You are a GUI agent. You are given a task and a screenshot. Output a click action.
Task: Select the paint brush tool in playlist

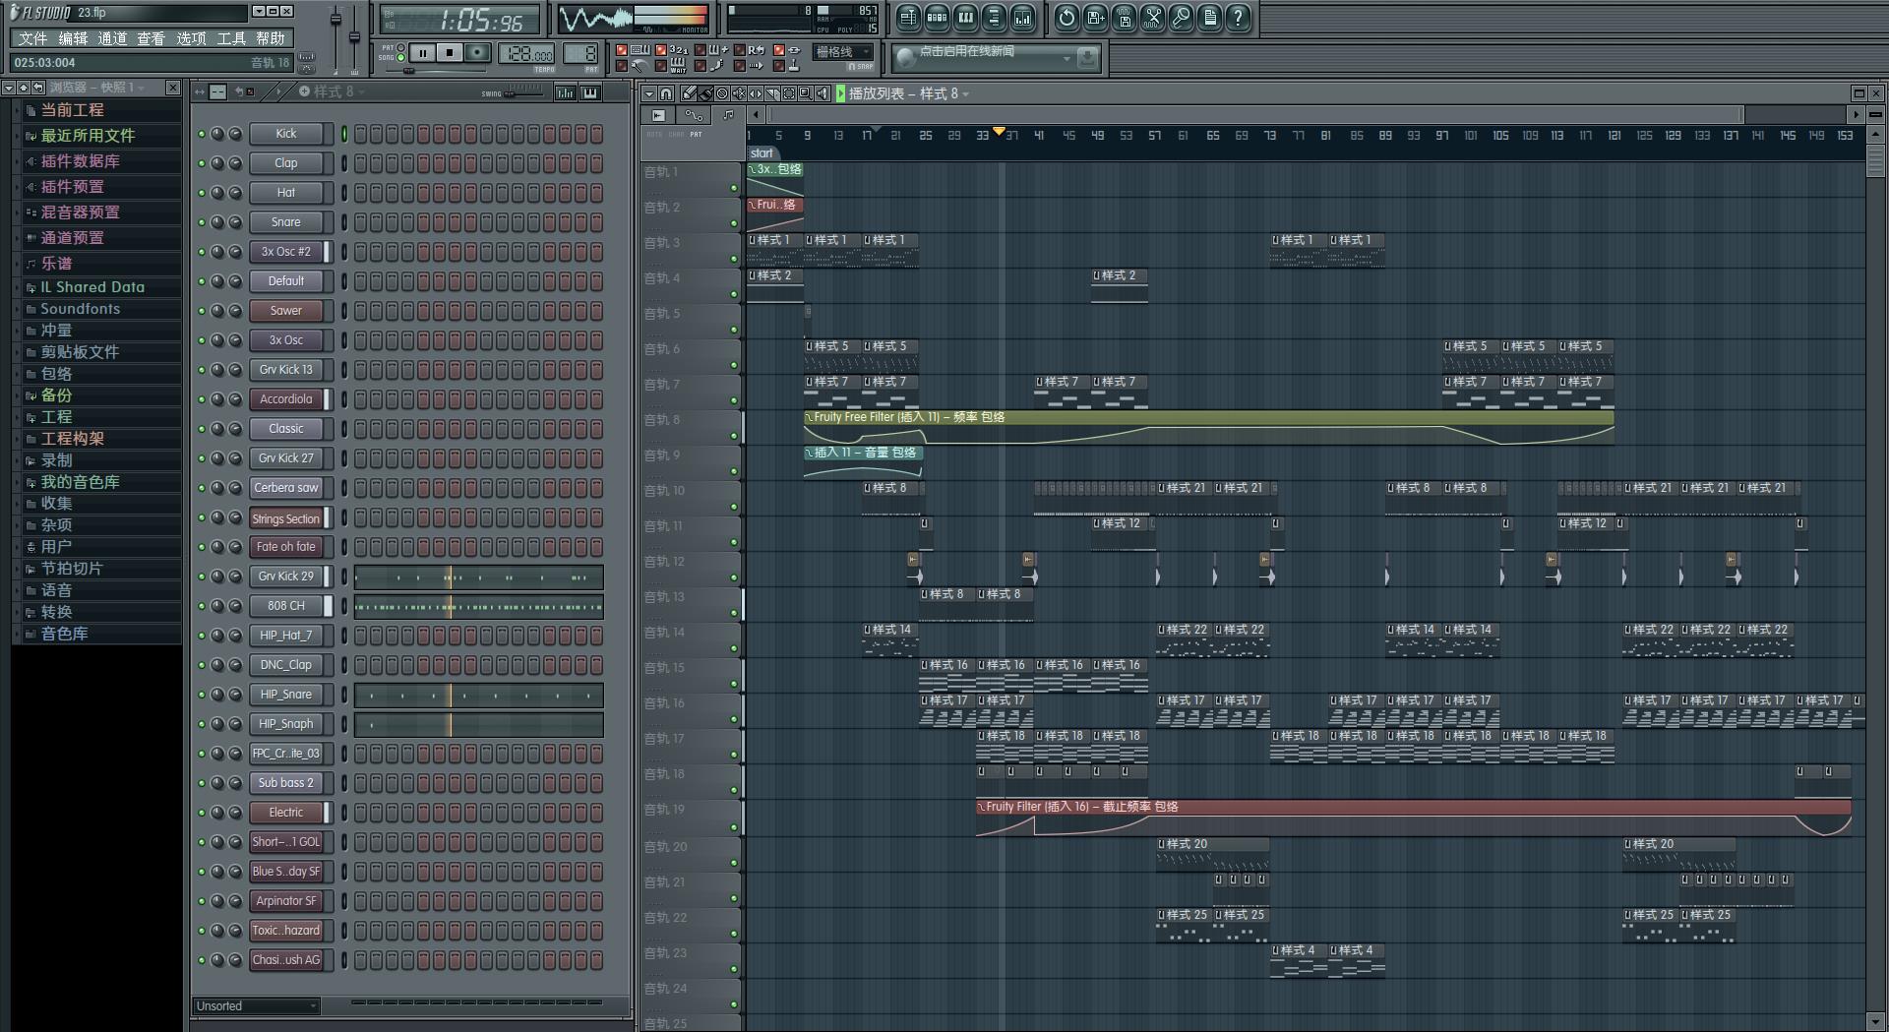705,93
